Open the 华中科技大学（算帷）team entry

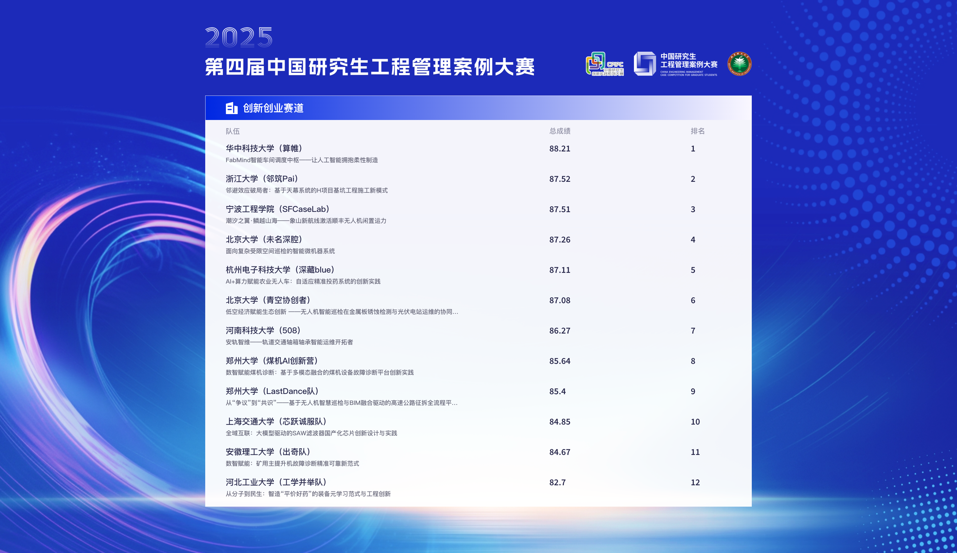(x=264, y=148)
